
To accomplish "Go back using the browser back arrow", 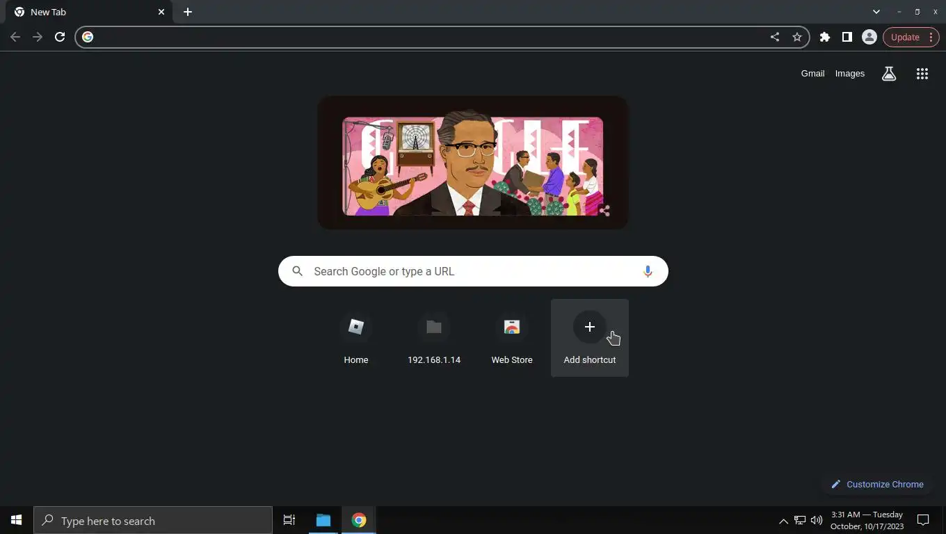I will pyautogui.click(x=15, y=37).
